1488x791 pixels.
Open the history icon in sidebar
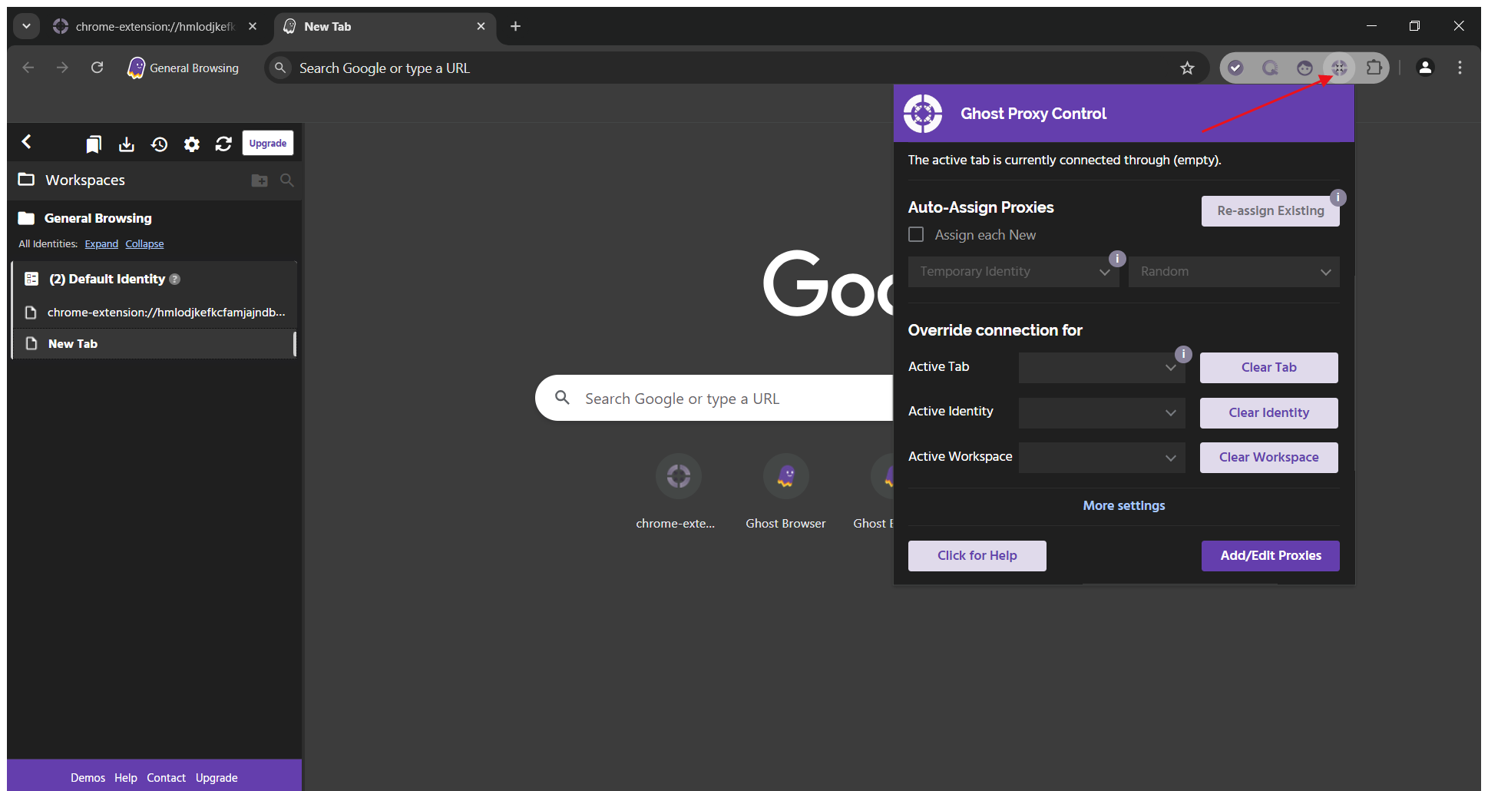pos(159,144)
